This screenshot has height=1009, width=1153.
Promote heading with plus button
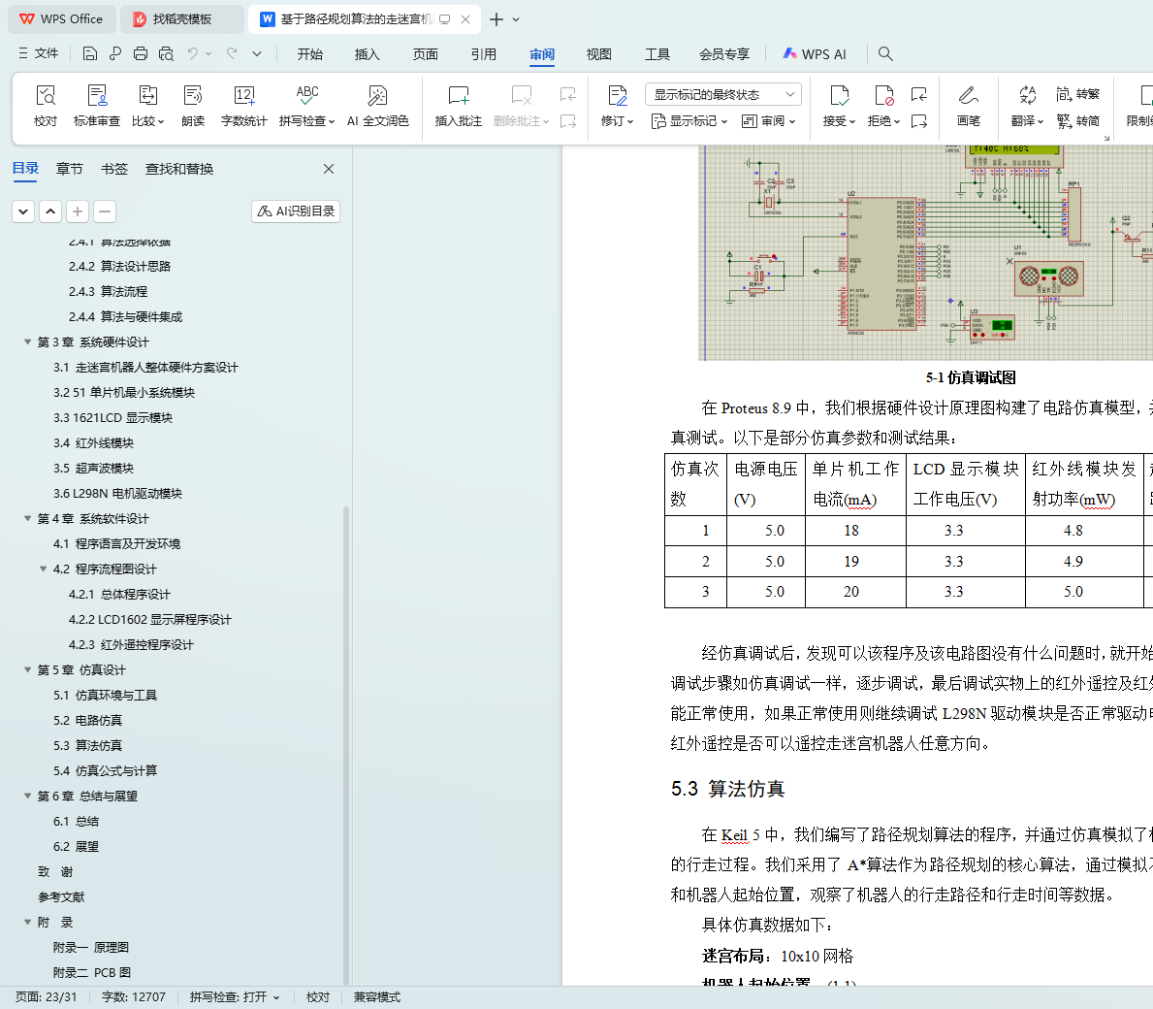pyautogui.click(x=78, y=212)
